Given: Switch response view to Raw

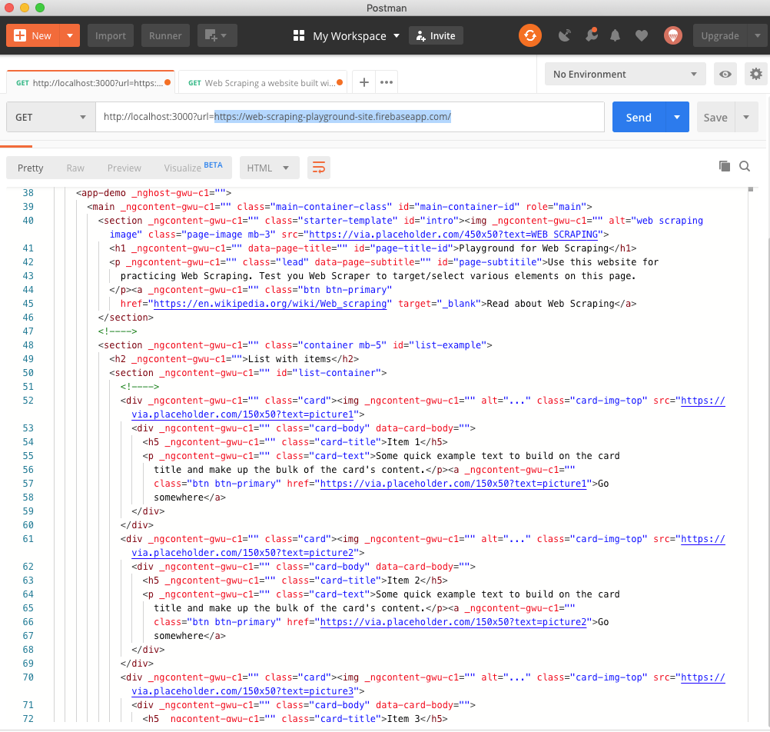Looking at the screenshot, I should click(75, 168).
